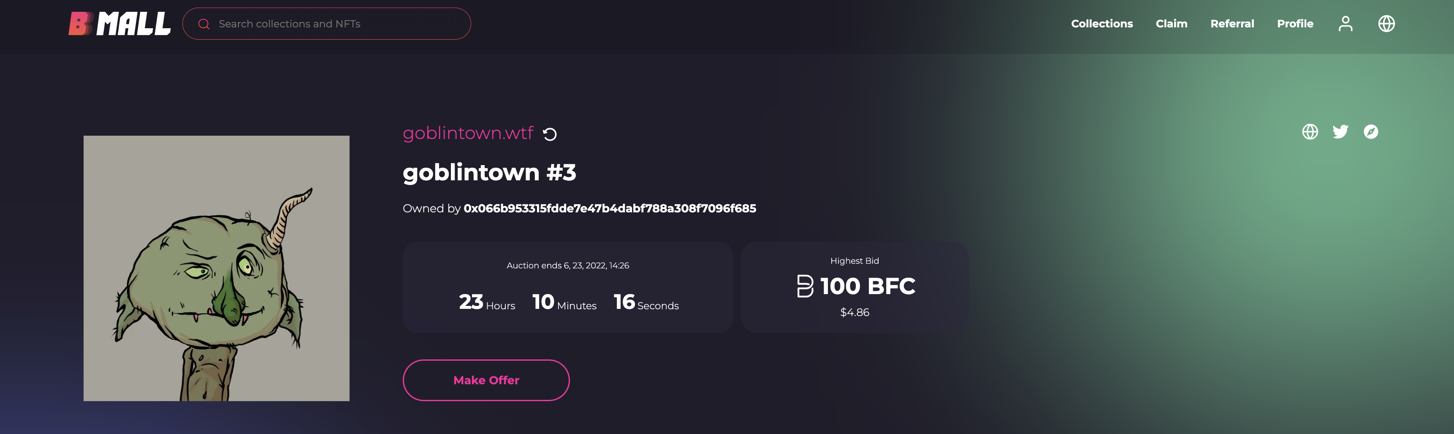Screen dimensions: 1454x434
Task: Open the collection website globe icon
Action: coord(1310,131)
